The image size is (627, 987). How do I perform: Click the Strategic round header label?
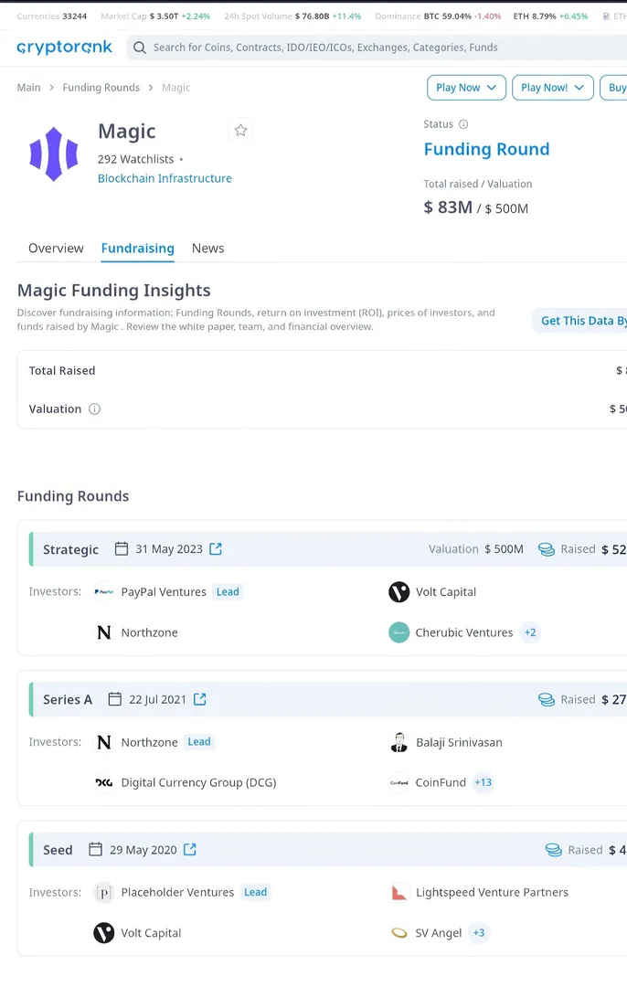70,549
